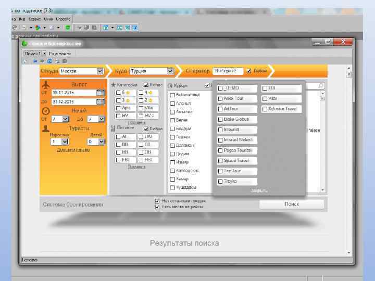
Task: Open the Вид menu
Action: [x=22, y=19]
